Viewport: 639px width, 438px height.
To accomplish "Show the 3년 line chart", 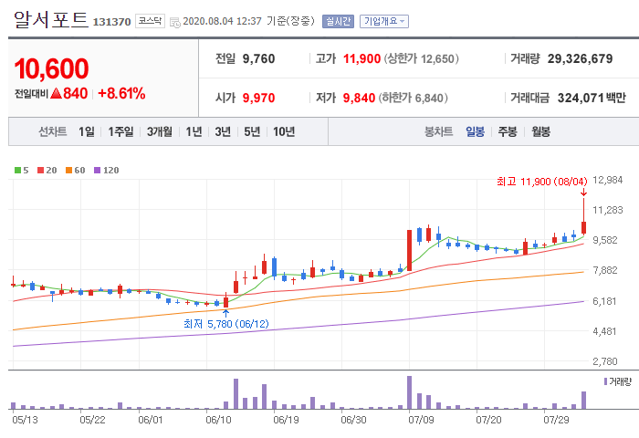I will click(x=223, y=131).
